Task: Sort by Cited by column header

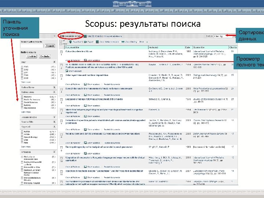Action: coord(233,47)
